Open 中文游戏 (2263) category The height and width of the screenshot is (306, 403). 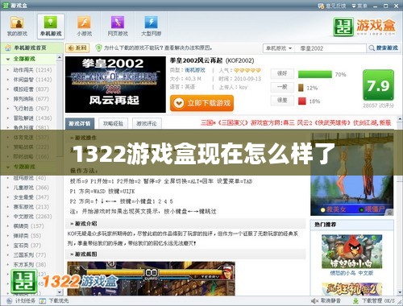[x=32, y=217]
